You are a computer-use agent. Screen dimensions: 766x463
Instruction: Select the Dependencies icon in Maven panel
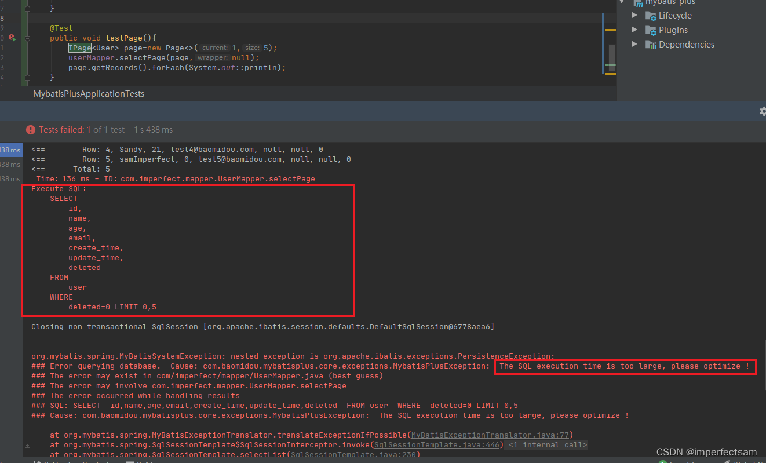651,45
